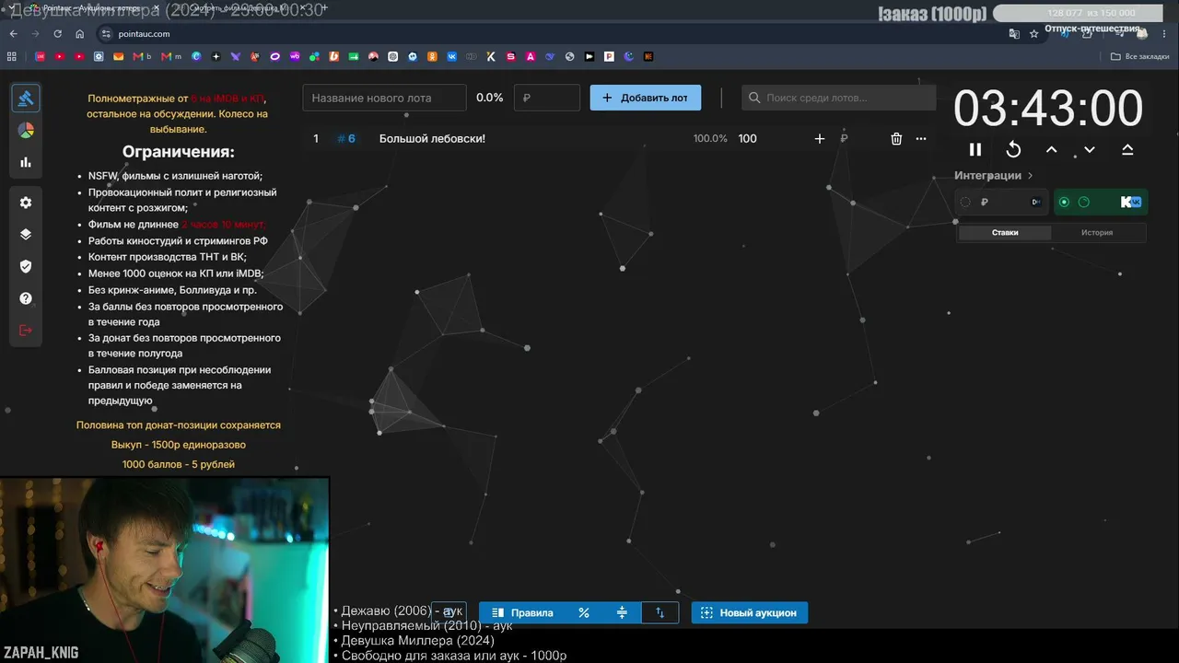Open the help question mark icon
1179x663 pixels.
tap(26, 298)
